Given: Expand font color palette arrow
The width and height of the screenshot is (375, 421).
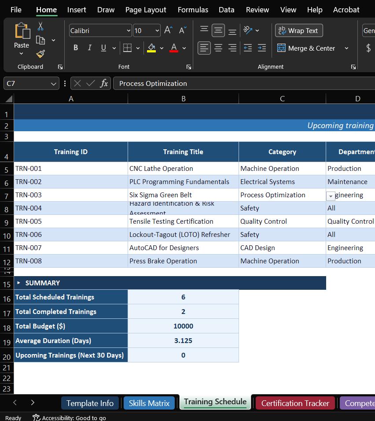Looking at the screenshot, I should click(184, 48).
